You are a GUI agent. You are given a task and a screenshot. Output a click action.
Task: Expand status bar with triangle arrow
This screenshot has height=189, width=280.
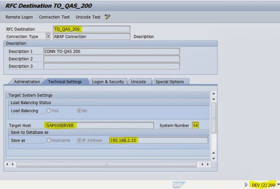tap(246, 185)
